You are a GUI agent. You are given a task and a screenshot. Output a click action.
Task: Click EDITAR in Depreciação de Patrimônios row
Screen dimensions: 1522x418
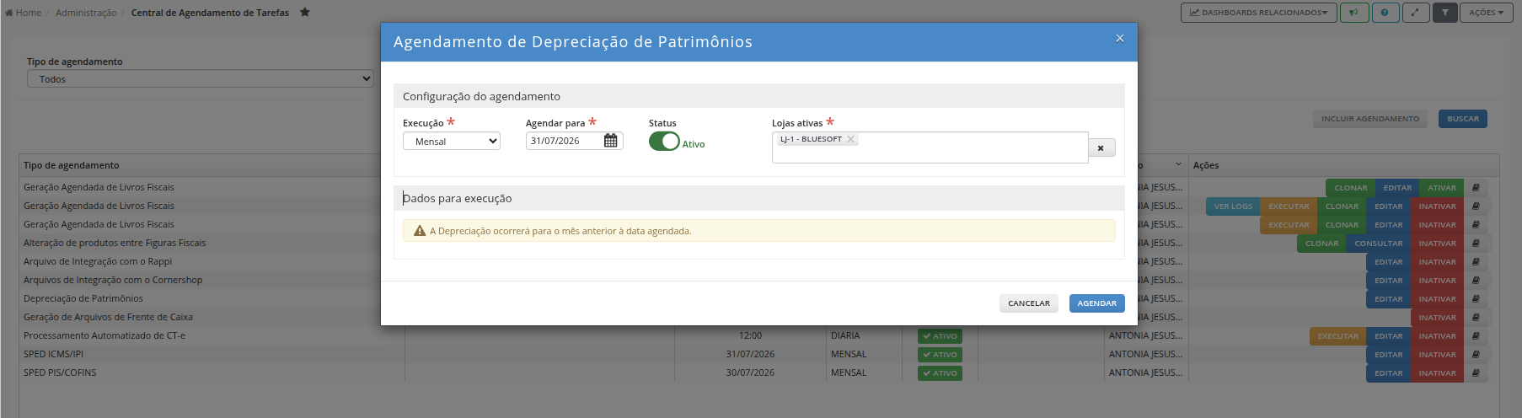[1389, 299]
